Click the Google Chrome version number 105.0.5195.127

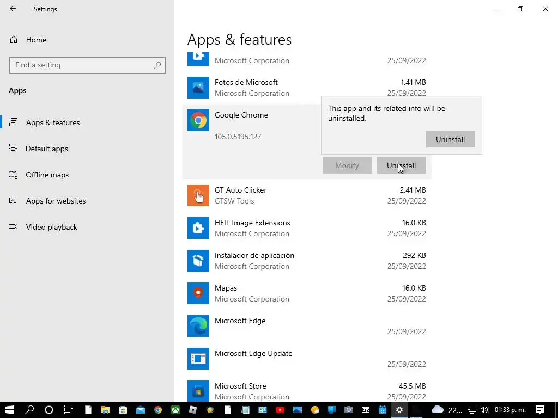pos(238,137)
